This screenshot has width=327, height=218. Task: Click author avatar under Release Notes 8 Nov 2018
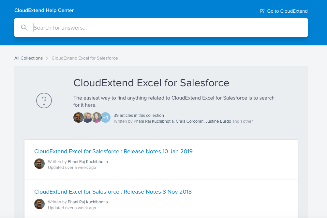[39, 204]
